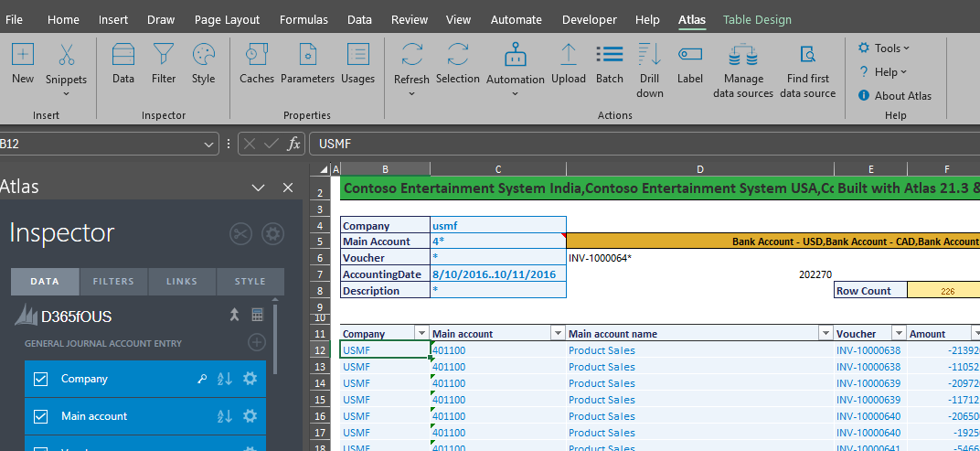Open gear settings for Company field
This screenshot has height=451, width=980.
click(250, 379)
